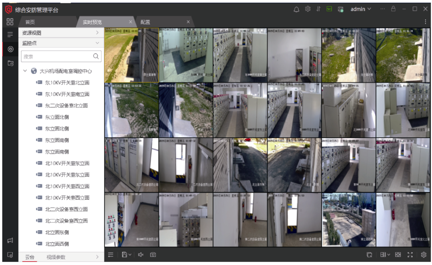Image resolution: width=432 pixels, height=265 pixels.
Task: Select the live view target icon in sidebar
Action: point(10,49)
